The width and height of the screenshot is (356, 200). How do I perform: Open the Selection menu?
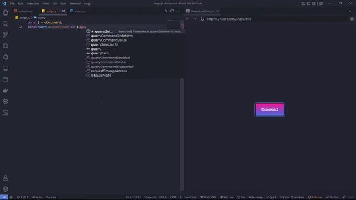(x=33, y=4)
